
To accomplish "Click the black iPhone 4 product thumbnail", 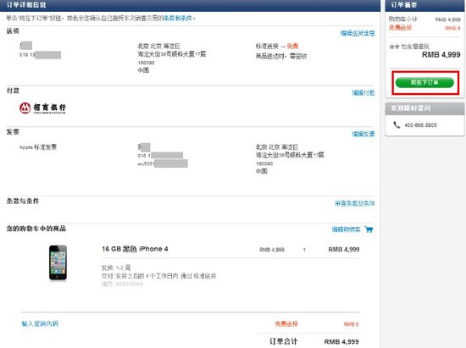I will coord(58,262).
